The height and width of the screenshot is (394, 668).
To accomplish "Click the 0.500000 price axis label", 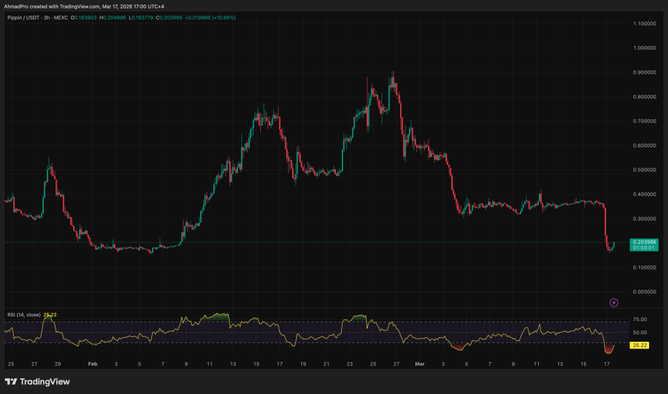I will coord(645,170).
